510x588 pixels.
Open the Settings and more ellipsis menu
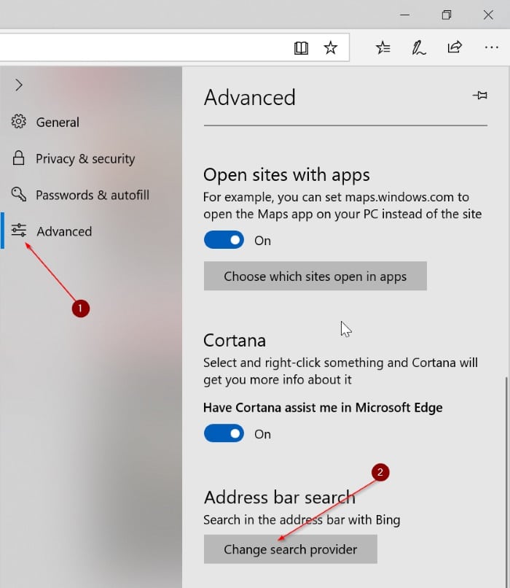491,47
